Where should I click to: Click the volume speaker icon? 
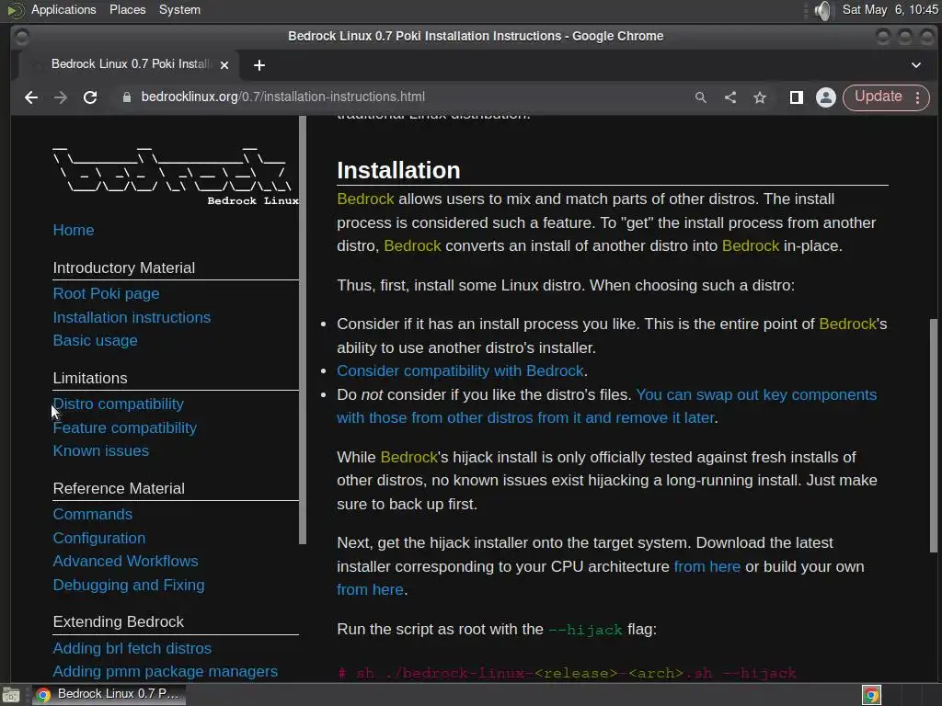[x=823, y=10]
